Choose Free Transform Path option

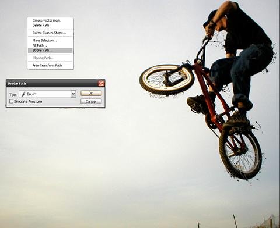tap(47, 66)
